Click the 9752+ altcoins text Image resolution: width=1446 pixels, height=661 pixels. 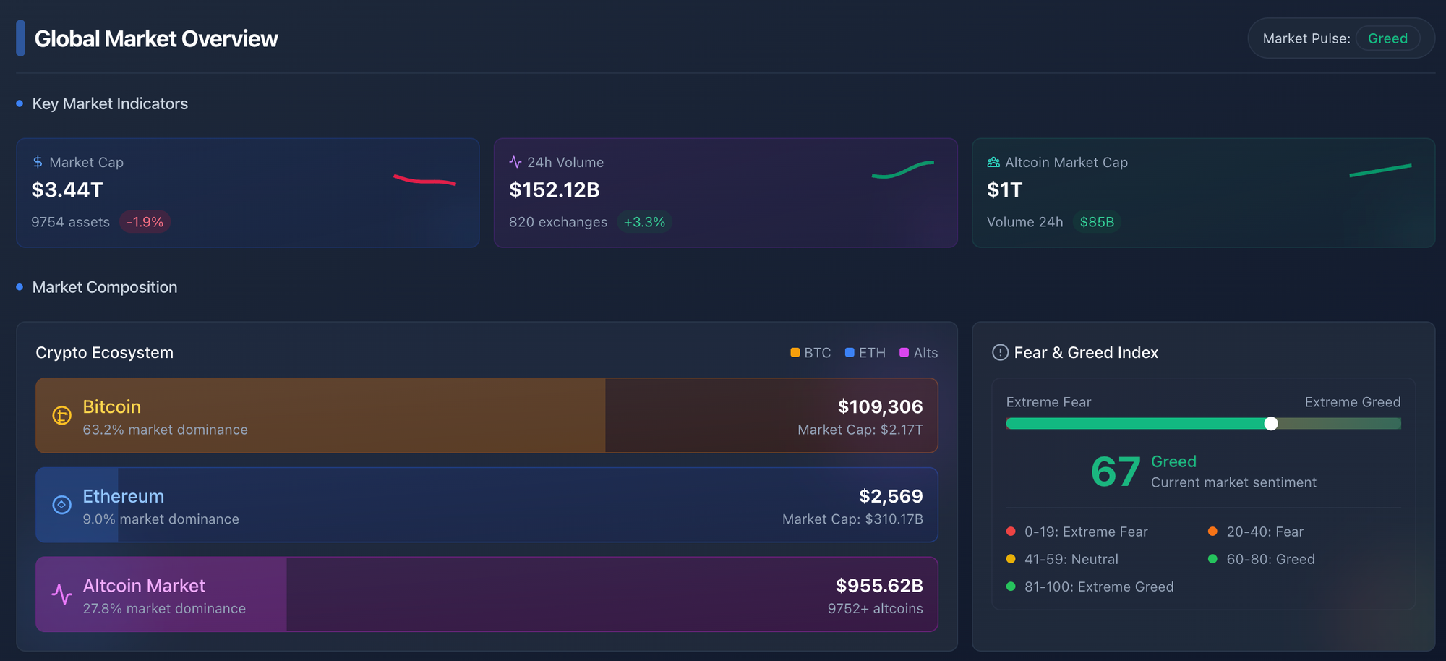click(x=876, y=609)
